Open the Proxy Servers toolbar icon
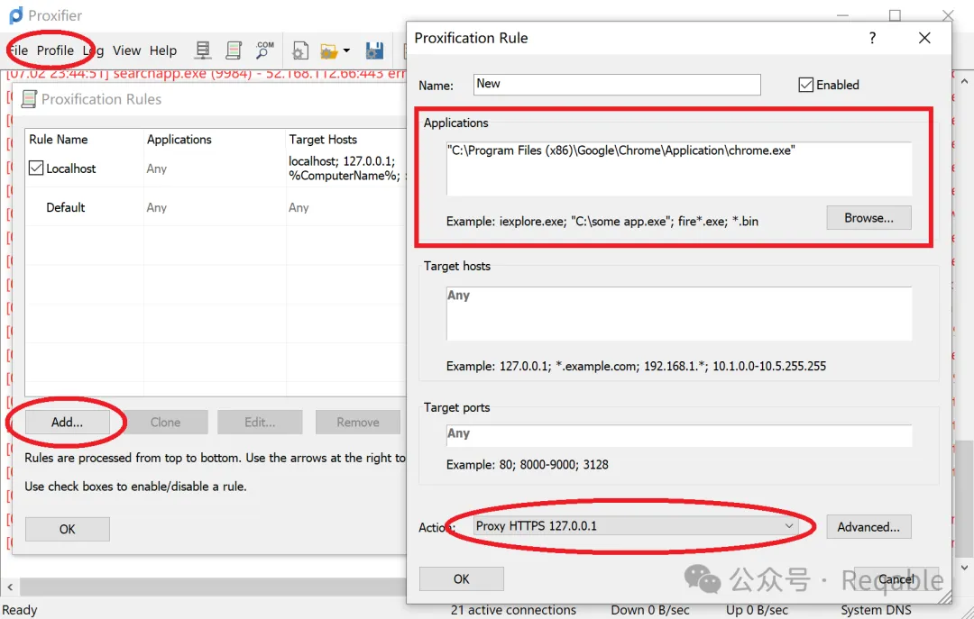 coord(203,50)
